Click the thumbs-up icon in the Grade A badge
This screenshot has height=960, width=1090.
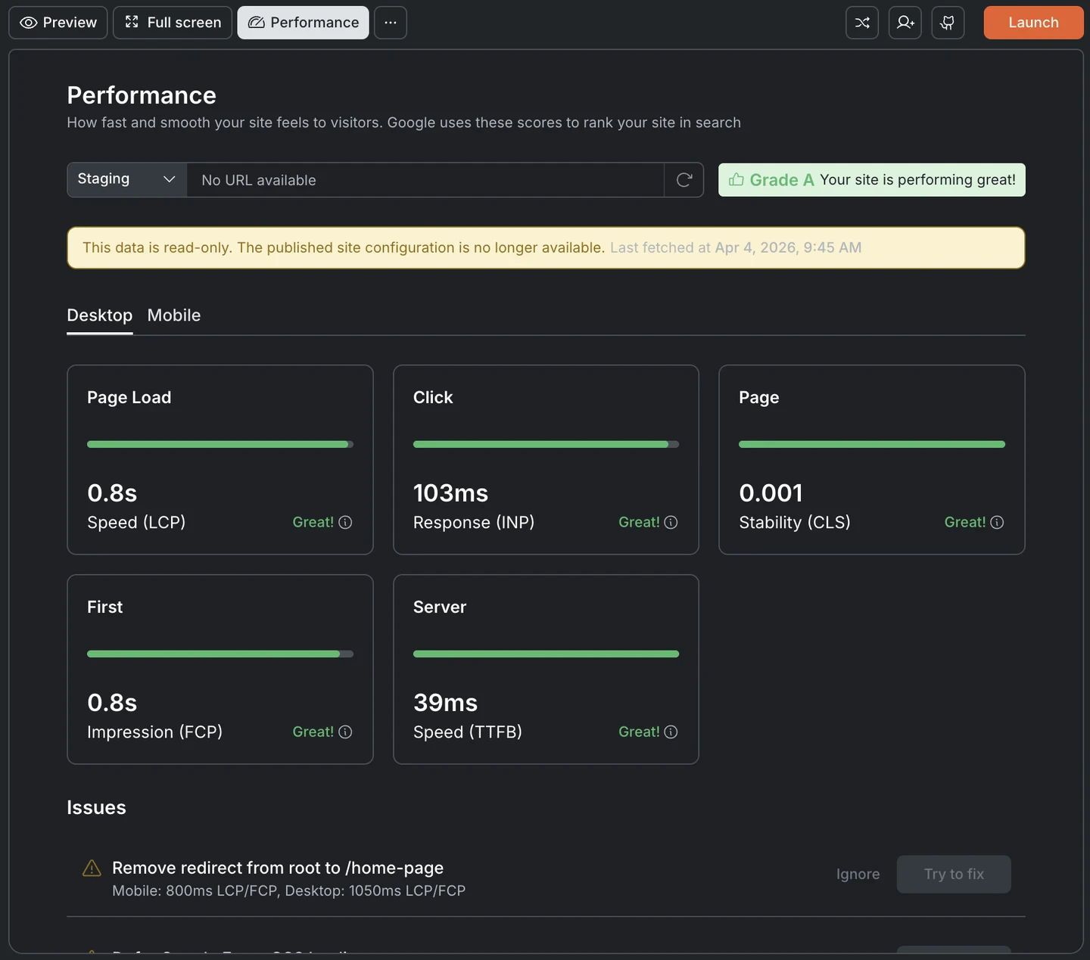(736, 180)
